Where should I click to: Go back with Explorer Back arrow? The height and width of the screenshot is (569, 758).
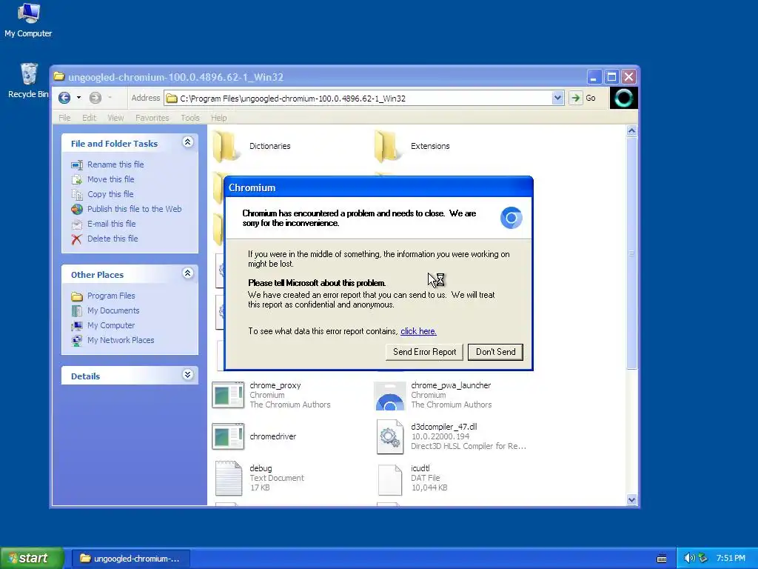64,98
